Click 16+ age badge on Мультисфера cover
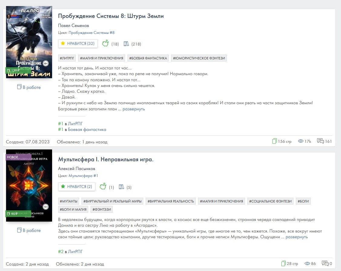This screenshot has width=341, height=271. click(46, 207)
